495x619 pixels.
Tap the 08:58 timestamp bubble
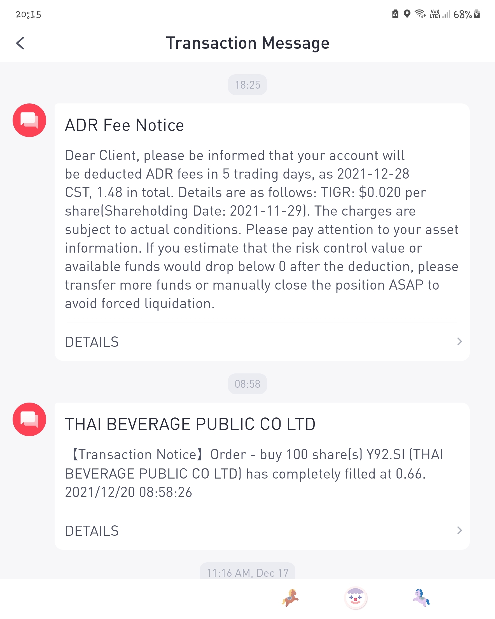pos(247,384)
